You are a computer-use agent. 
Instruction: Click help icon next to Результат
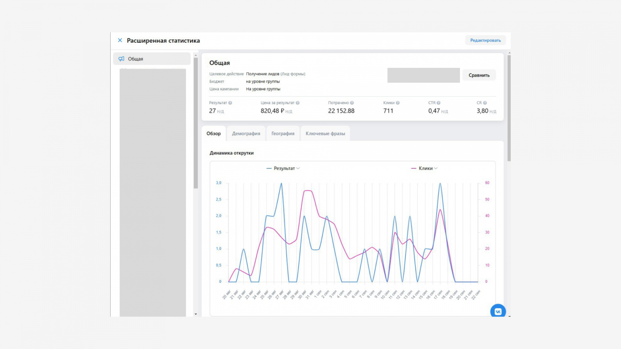click(x=230, y=103)
